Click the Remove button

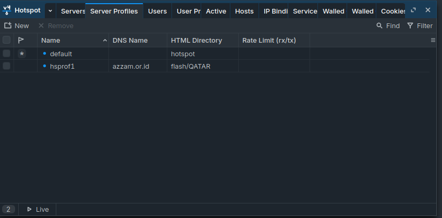coord(56,25)
